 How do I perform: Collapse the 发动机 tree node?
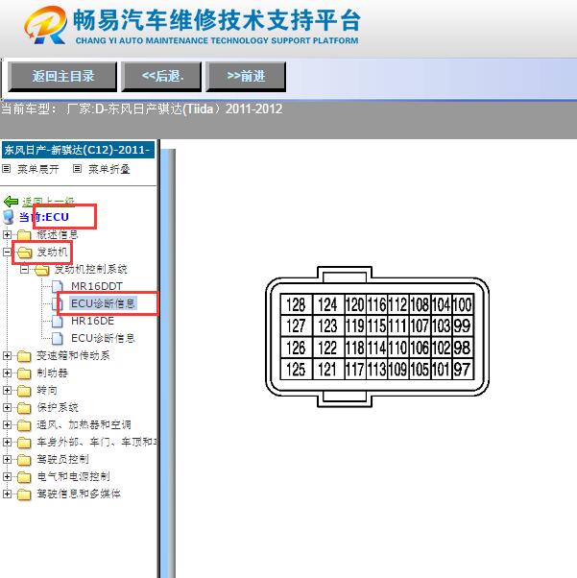pos(7,252)
